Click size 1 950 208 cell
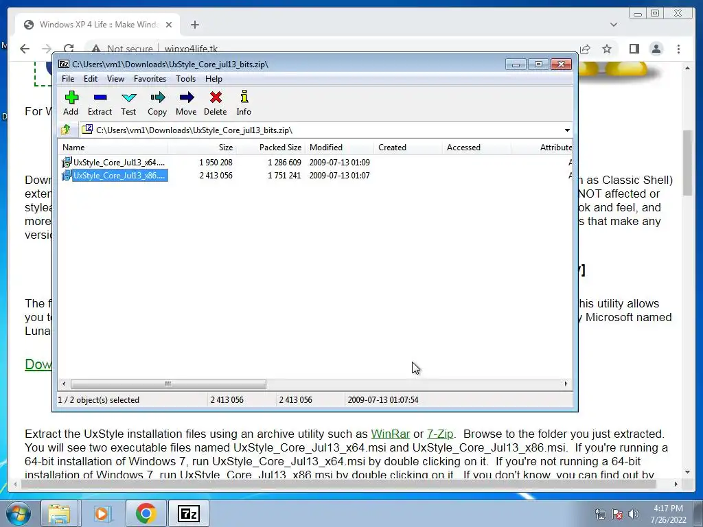This screenshot has height=527, width=703. [x=216, y=162]
